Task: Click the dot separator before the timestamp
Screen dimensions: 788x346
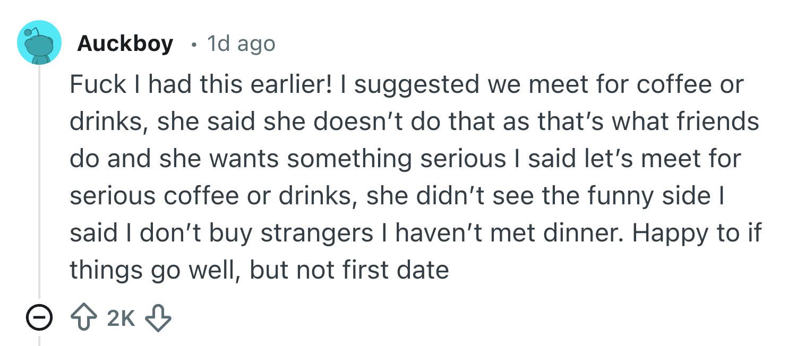Action: (x=194, y=44)
